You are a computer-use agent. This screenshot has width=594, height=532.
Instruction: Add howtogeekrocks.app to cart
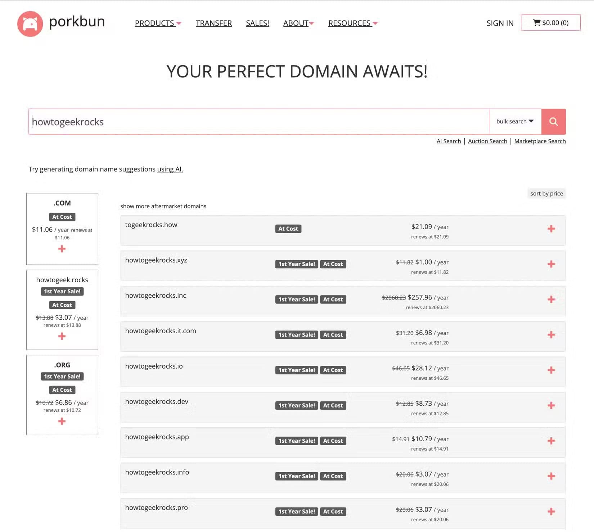[x=551, y=441]
